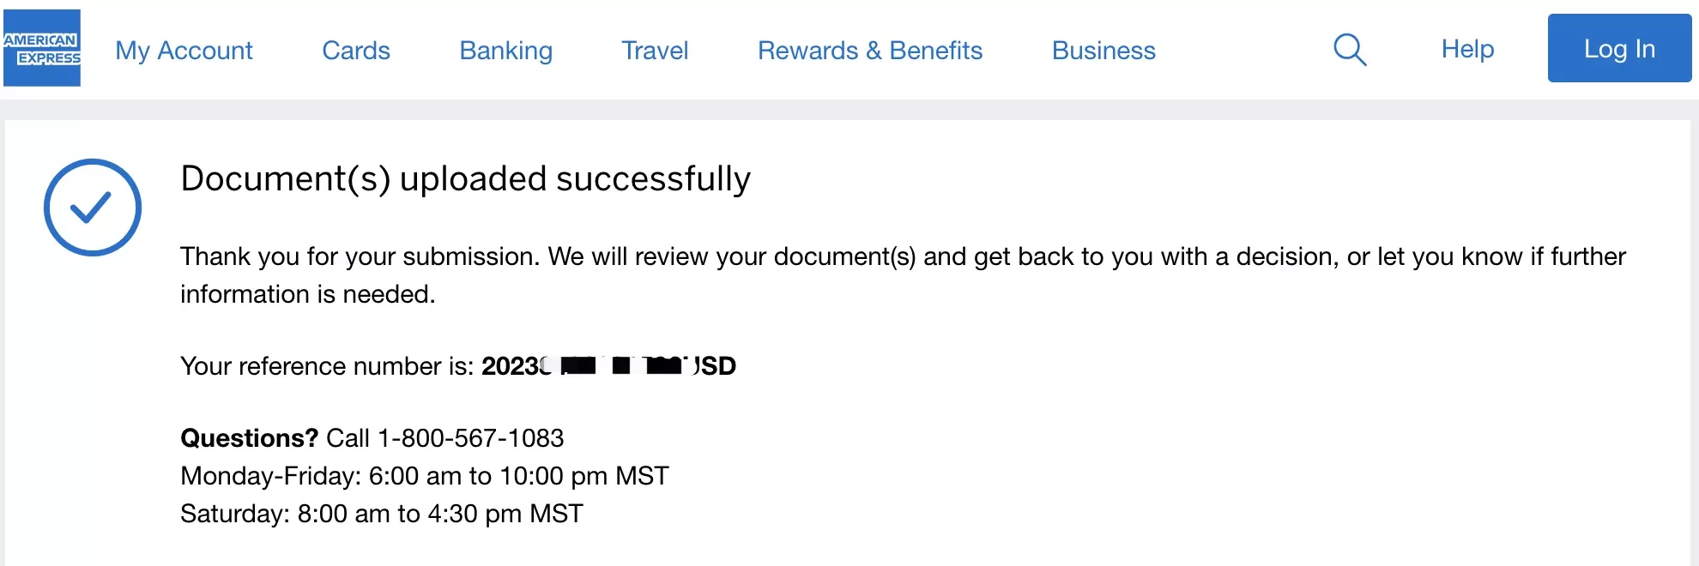
Task: Click the "Your reference number is:" label
Action: point(327,366)
